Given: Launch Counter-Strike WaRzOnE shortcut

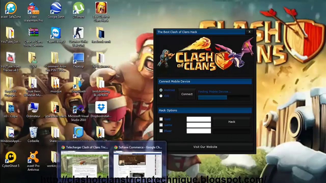Looking at the screenshot, I should point(78,37).
